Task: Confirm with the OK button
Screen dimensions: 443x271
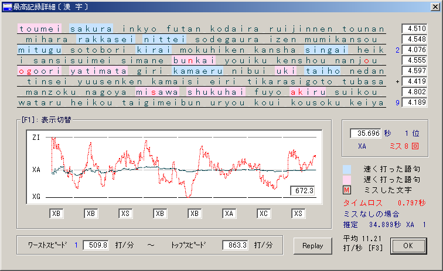Action: pos(408,246)
